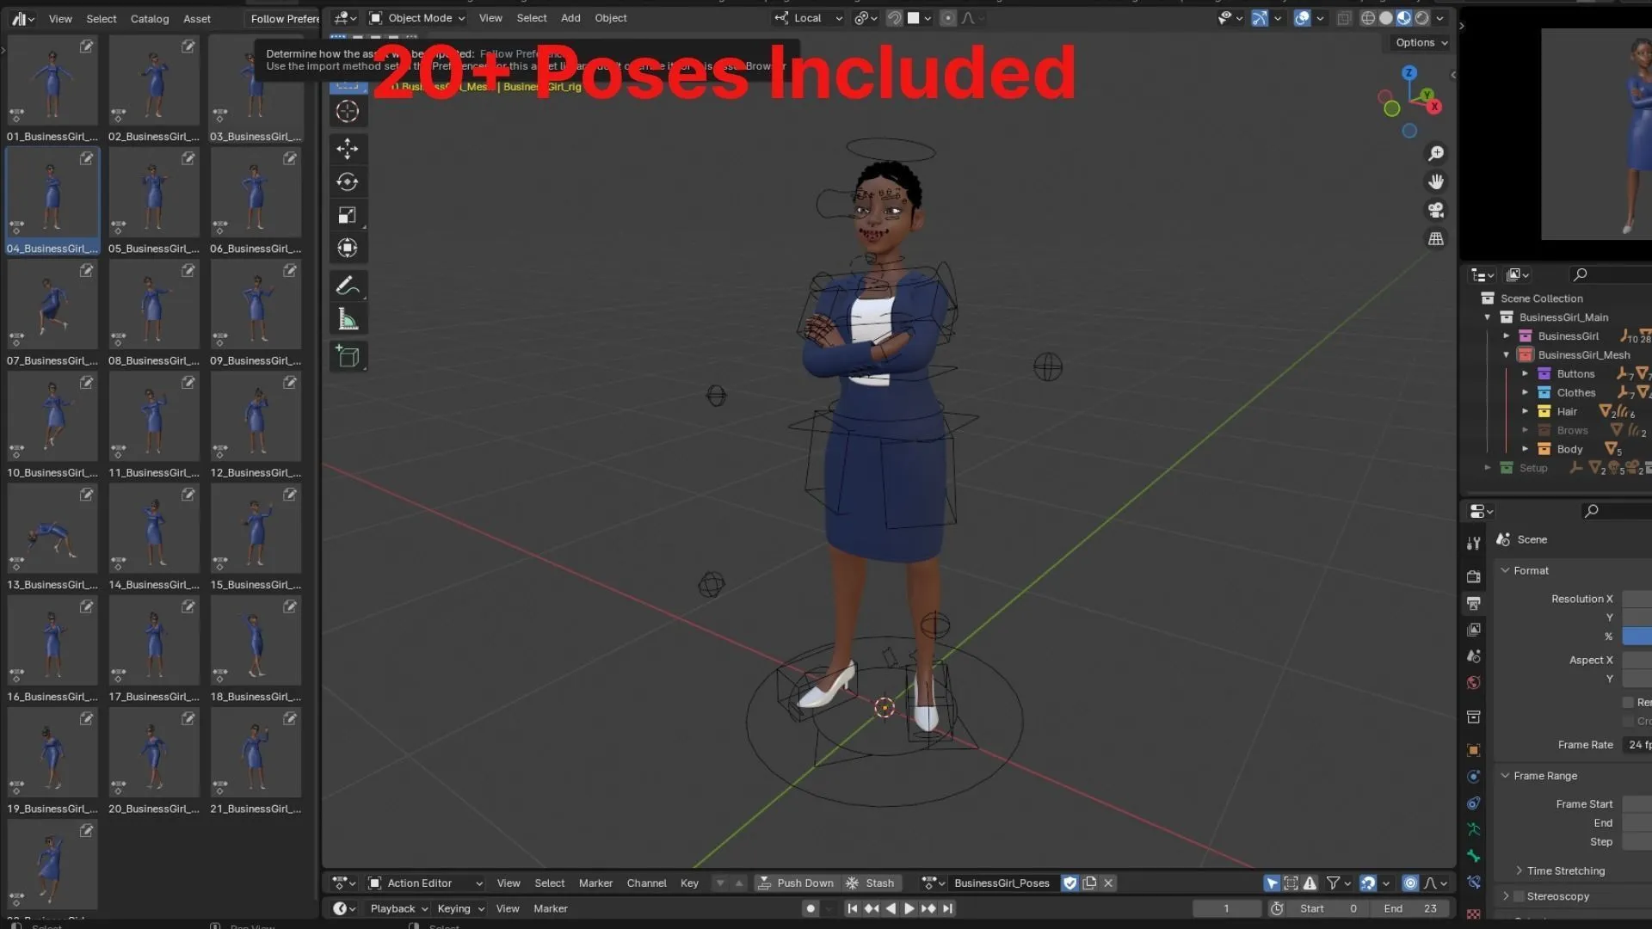
Task: Expand the BusinessGirl collection in the outliner
Action: click(1506, 335)
